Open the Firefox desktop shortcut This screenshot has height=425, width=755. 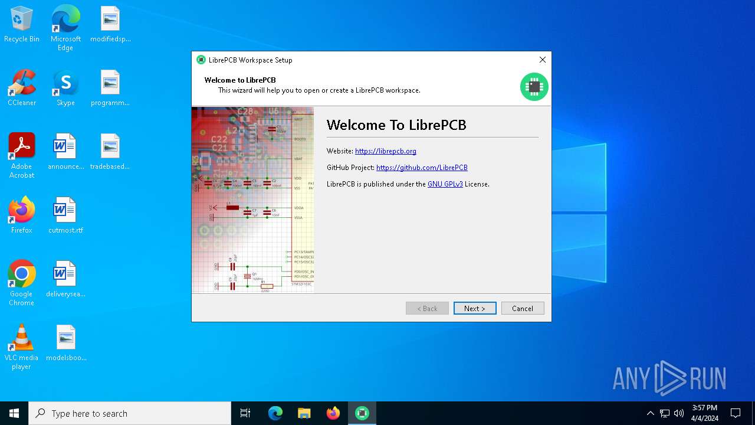(22, 216)
